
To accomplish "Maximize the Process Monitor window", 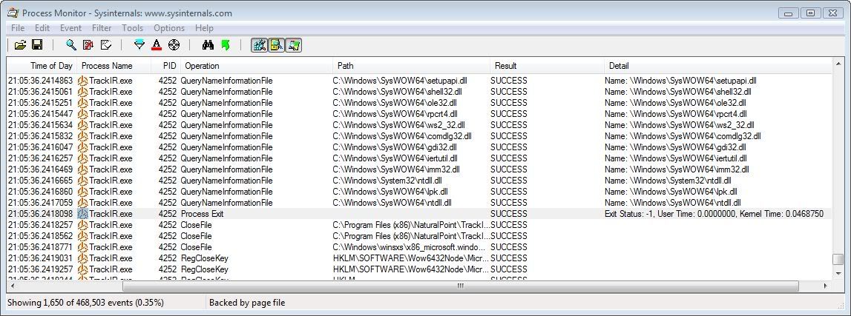I will (x=810, y=13).
